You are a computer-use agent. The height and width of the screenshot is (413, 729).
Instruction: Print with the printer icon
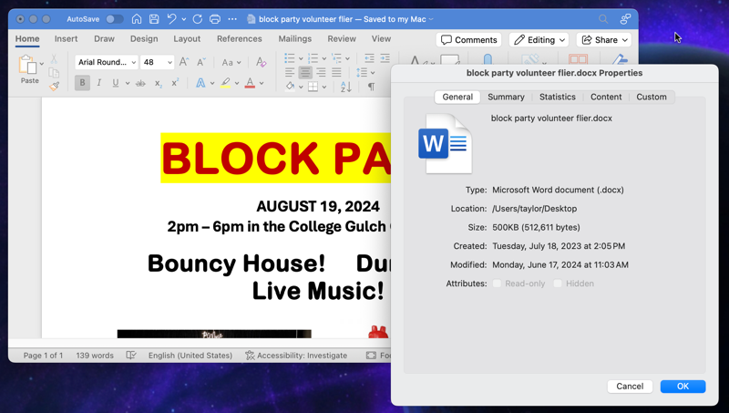point(215,19)
